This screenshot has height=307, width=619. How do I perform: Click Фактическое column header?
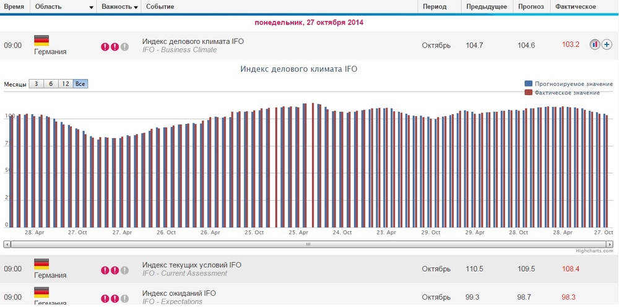(x=576, y=7)
